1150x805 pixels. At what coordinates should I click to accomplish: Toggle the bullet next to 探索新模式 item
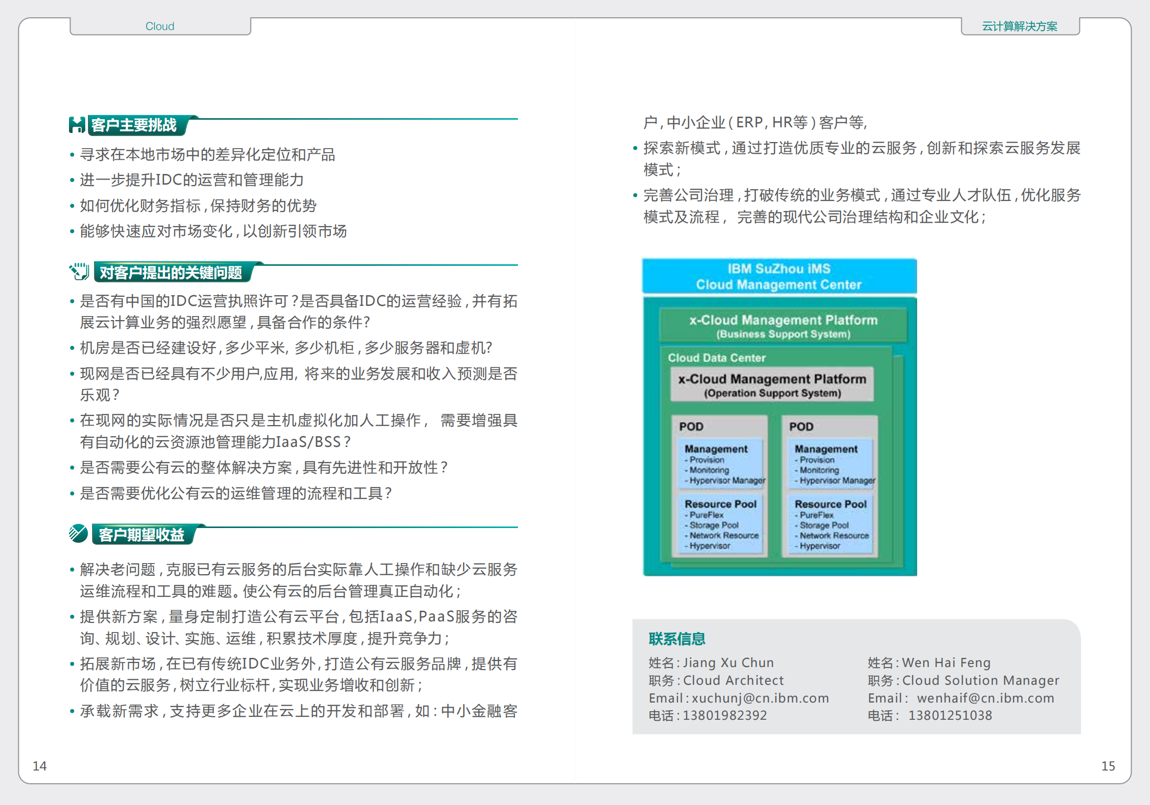[635, 147]
